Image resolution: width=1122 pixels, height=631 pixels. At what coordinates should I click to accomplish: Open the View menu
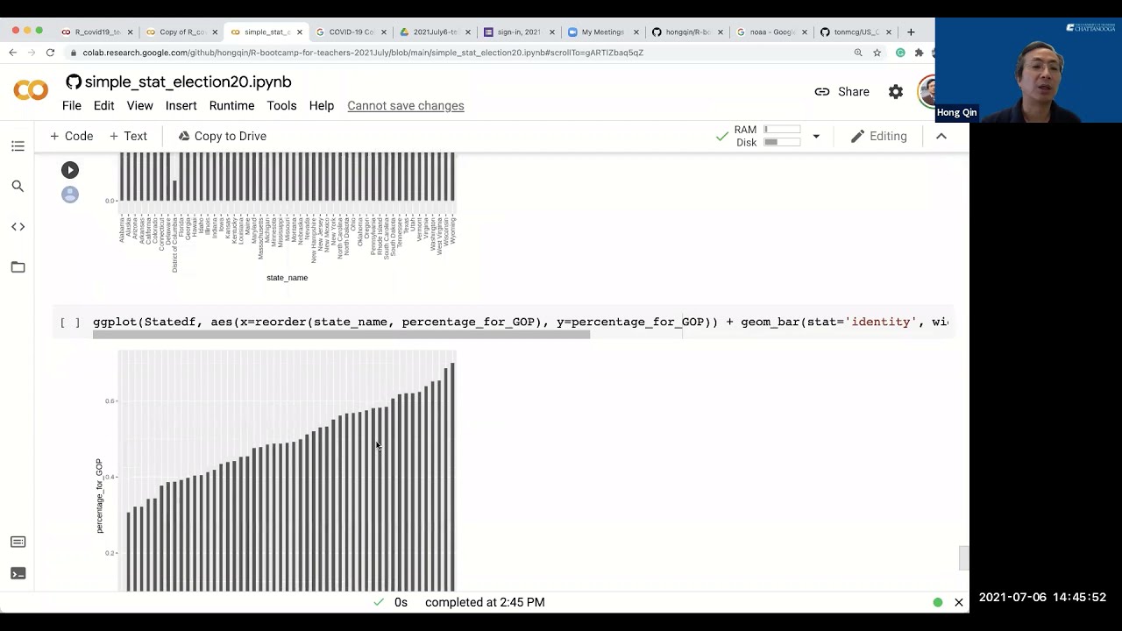pos(139,106)
